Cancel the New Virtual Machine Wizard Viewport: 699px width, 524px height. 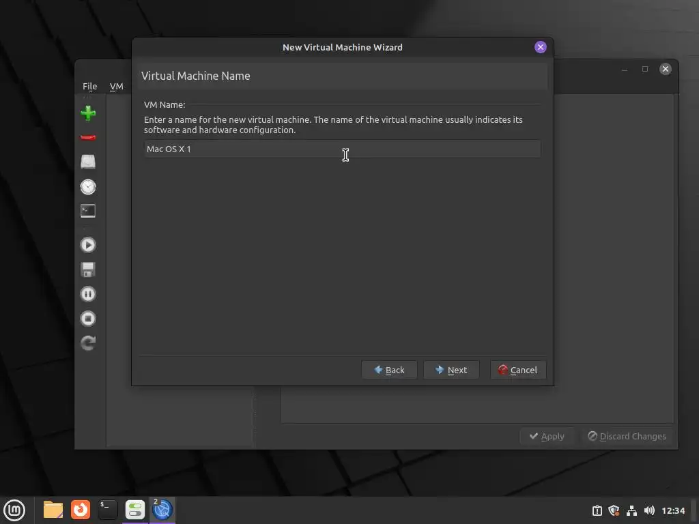tap(518, 370)
